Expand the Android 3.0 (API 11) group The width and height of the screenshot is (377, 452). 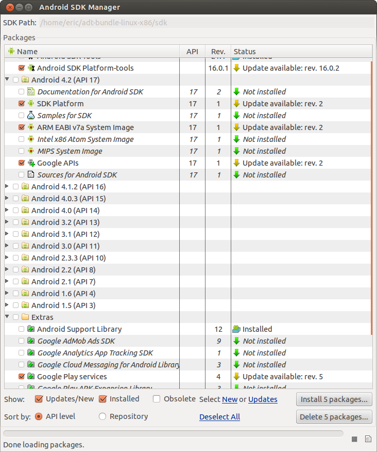[7, 246]
